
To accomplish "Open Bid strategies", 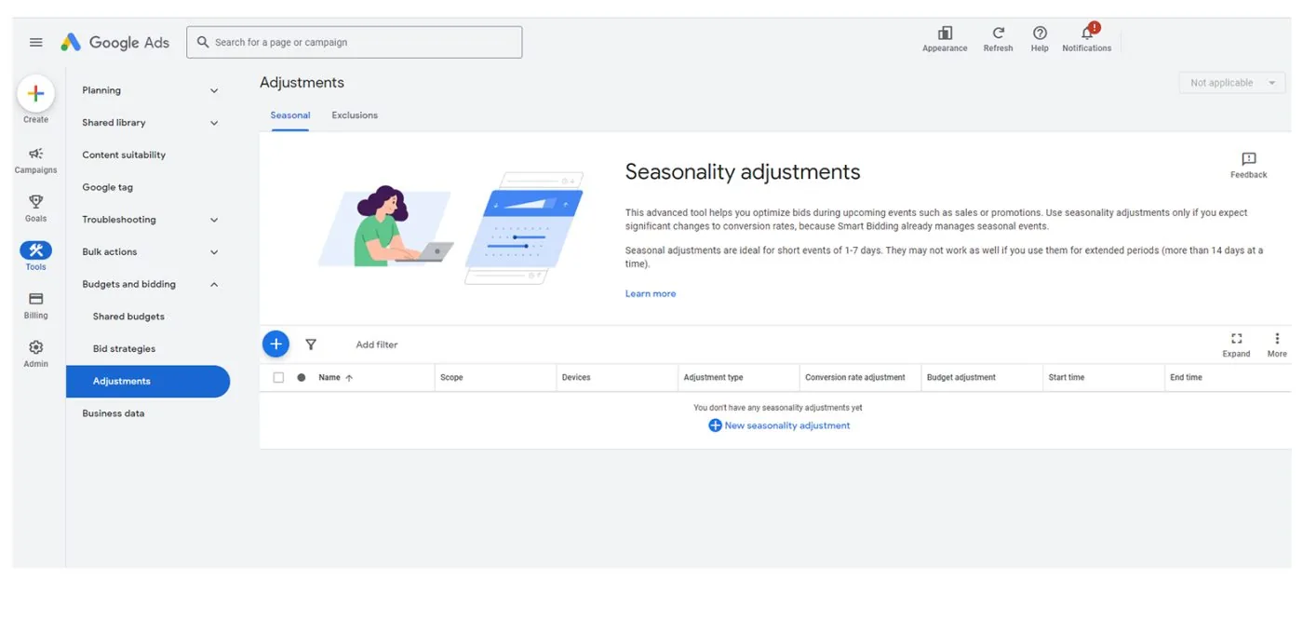I will pyautogui.click(x=124, y=349).
